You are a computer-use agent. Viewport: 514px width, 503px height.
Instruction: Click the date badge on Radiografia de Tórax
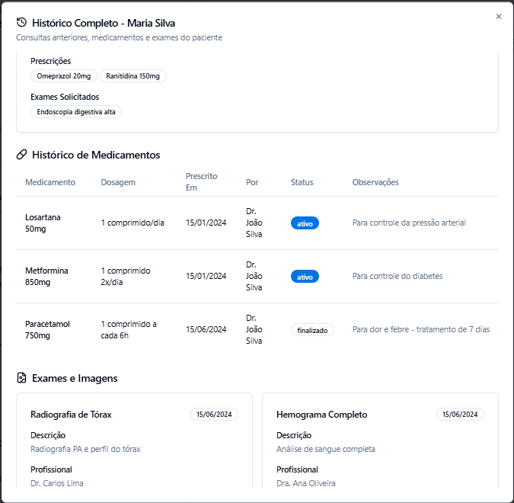[x=214, y=415]
